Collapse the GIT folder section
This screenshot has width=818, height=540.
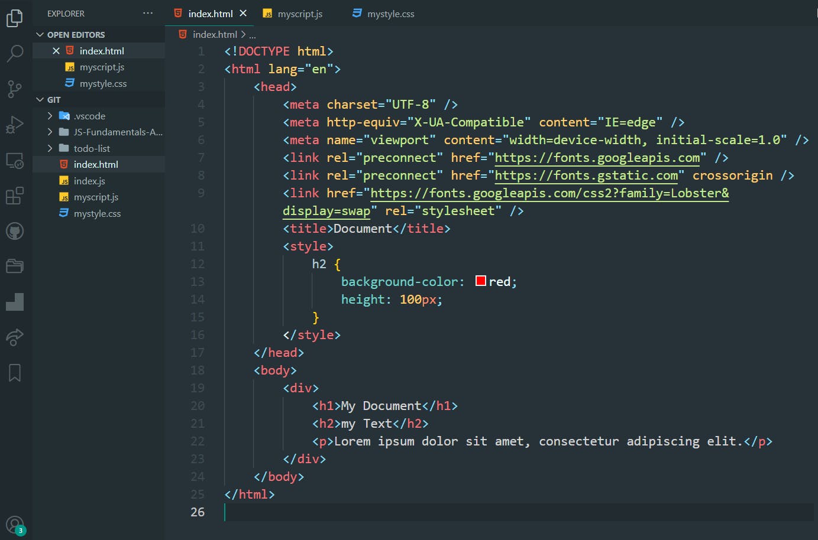coord(40,100)
